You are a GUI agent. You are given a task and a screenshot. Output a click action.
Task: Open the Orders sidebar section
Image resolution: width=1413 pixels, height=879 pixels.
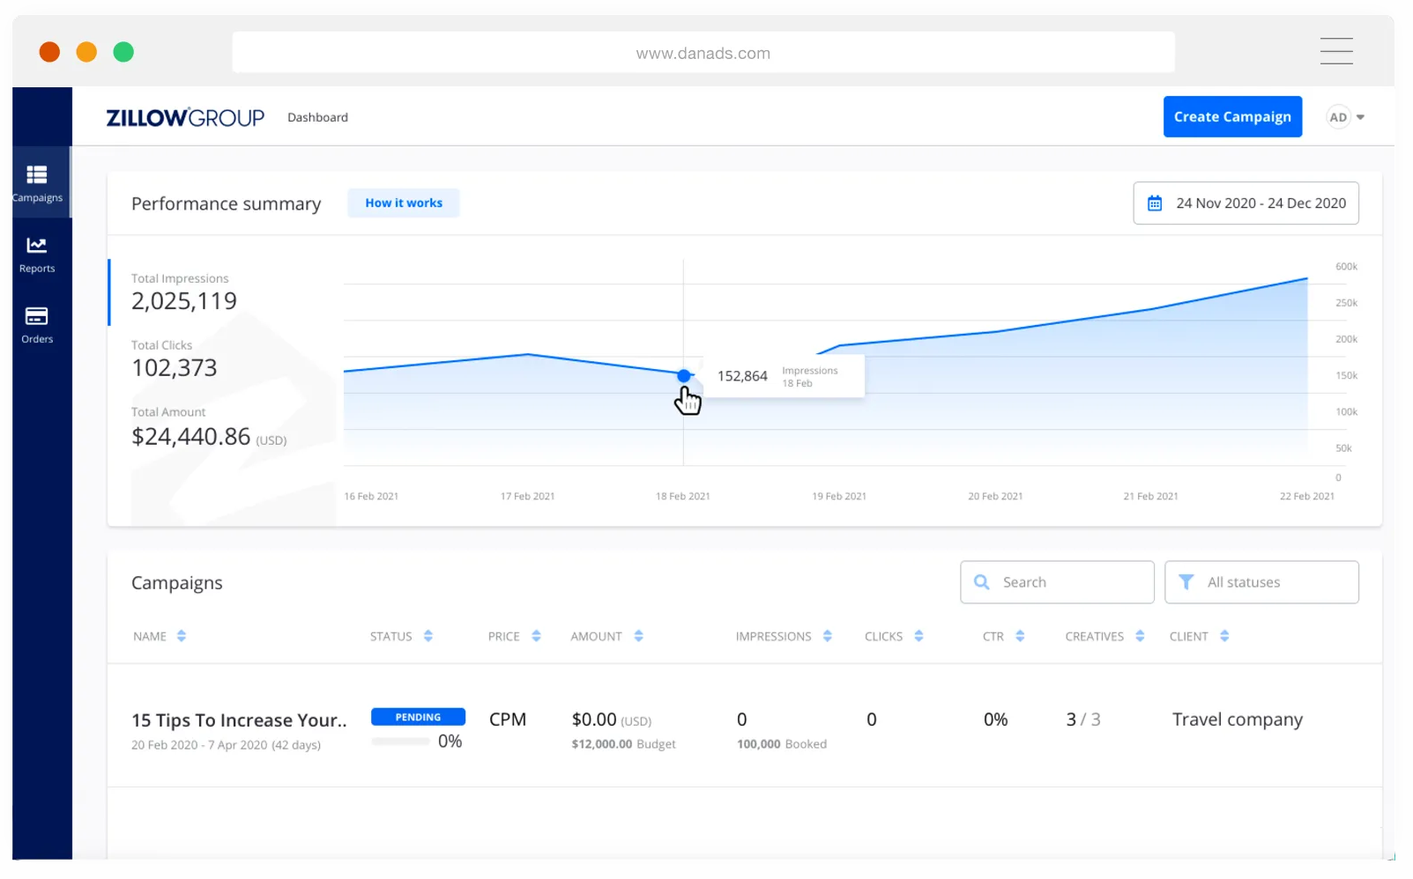pos(37,325)
